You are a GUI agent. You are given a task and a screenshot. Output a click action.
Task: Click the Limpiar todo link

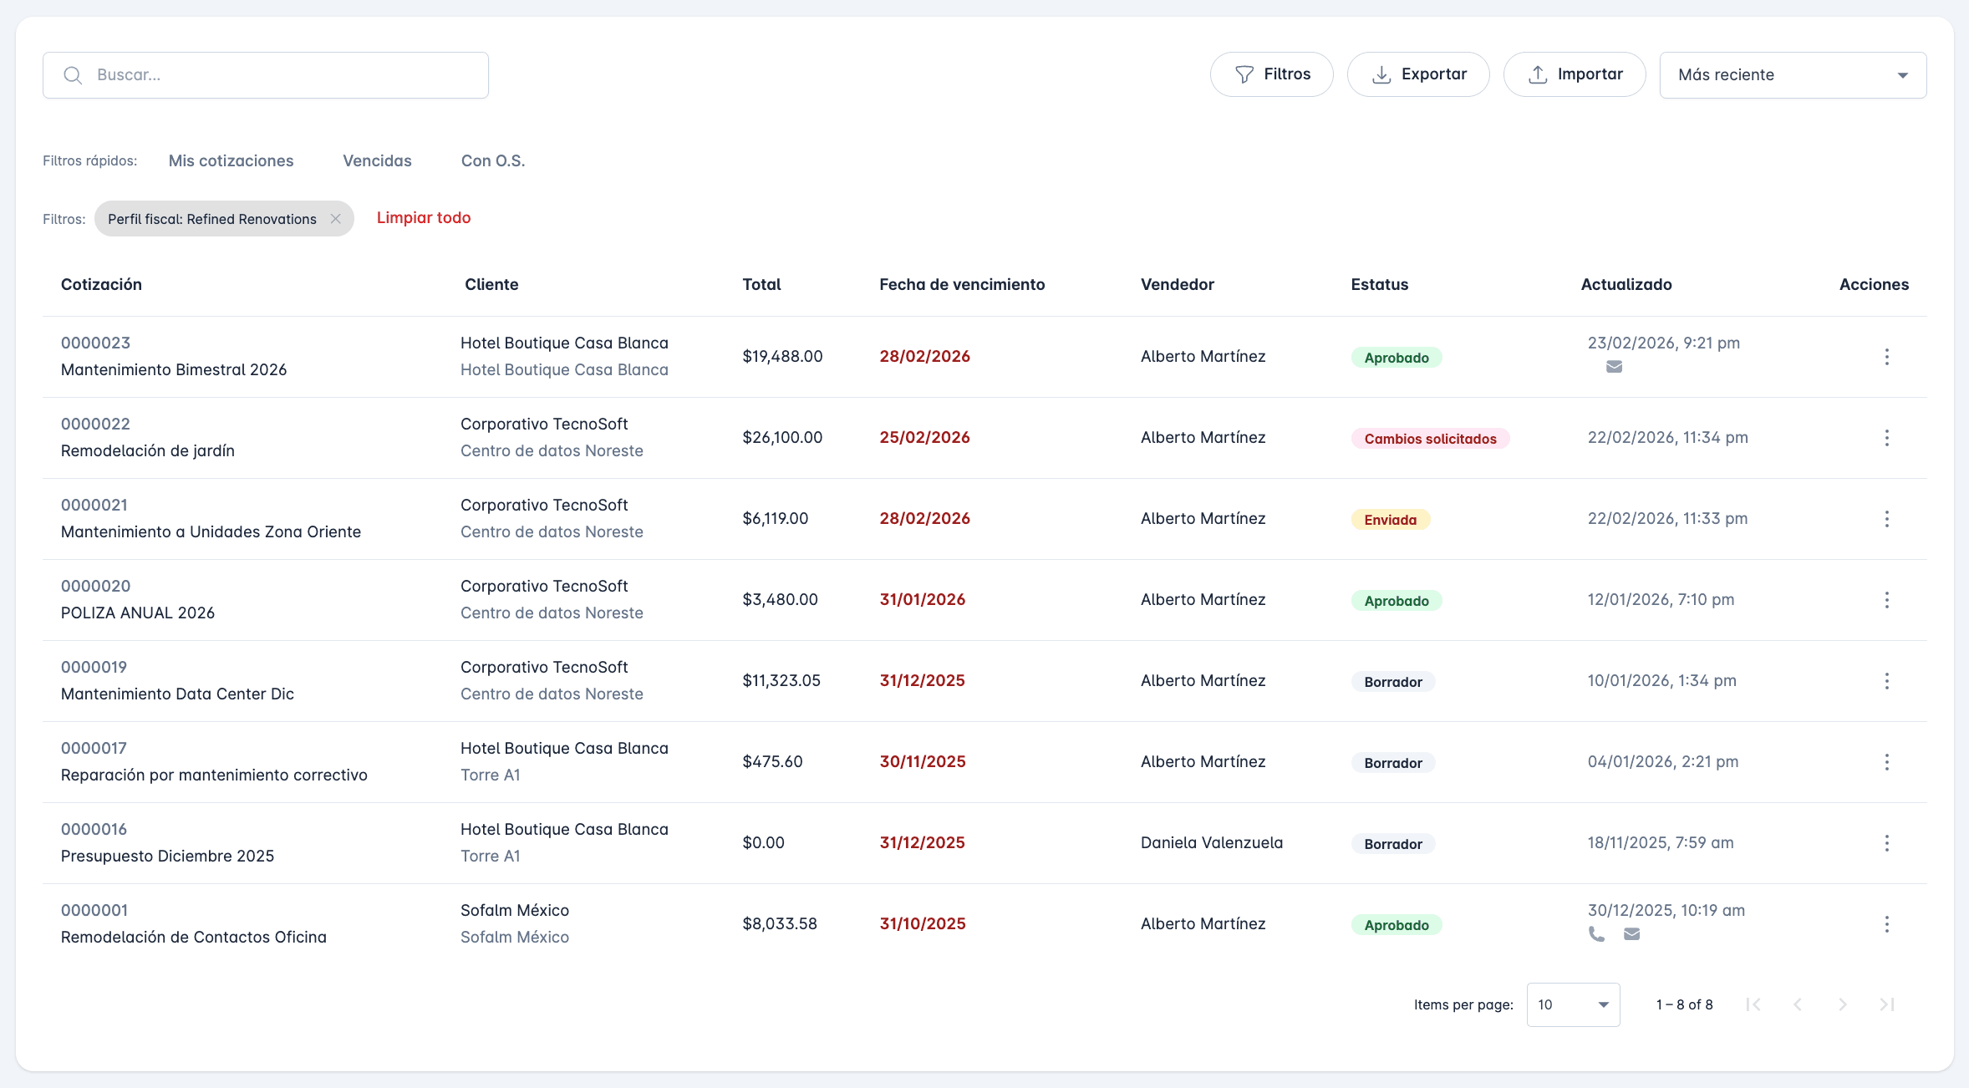(x=424, y=217)
